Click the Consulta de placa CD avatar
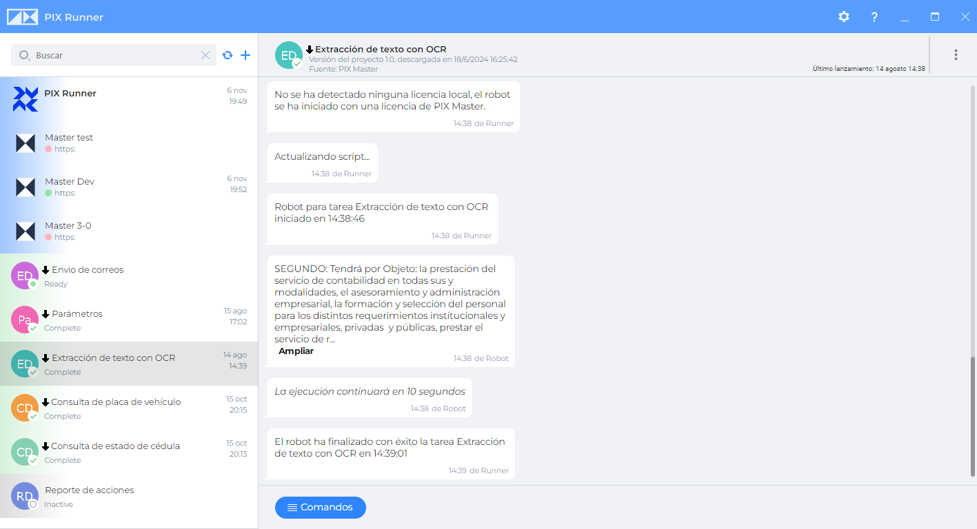Viewport: 977px width, 529px height. [25, 408]
